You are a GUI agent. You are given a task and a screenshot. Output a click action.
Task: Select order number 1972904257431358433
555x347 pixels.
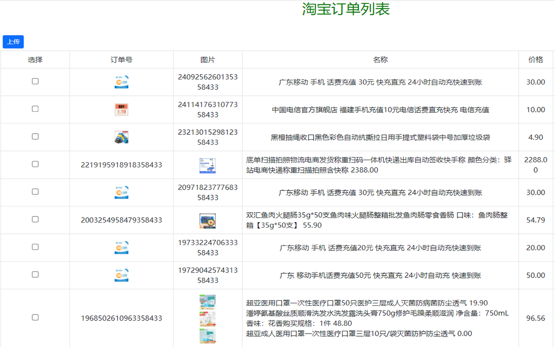(x=208, y=275)
